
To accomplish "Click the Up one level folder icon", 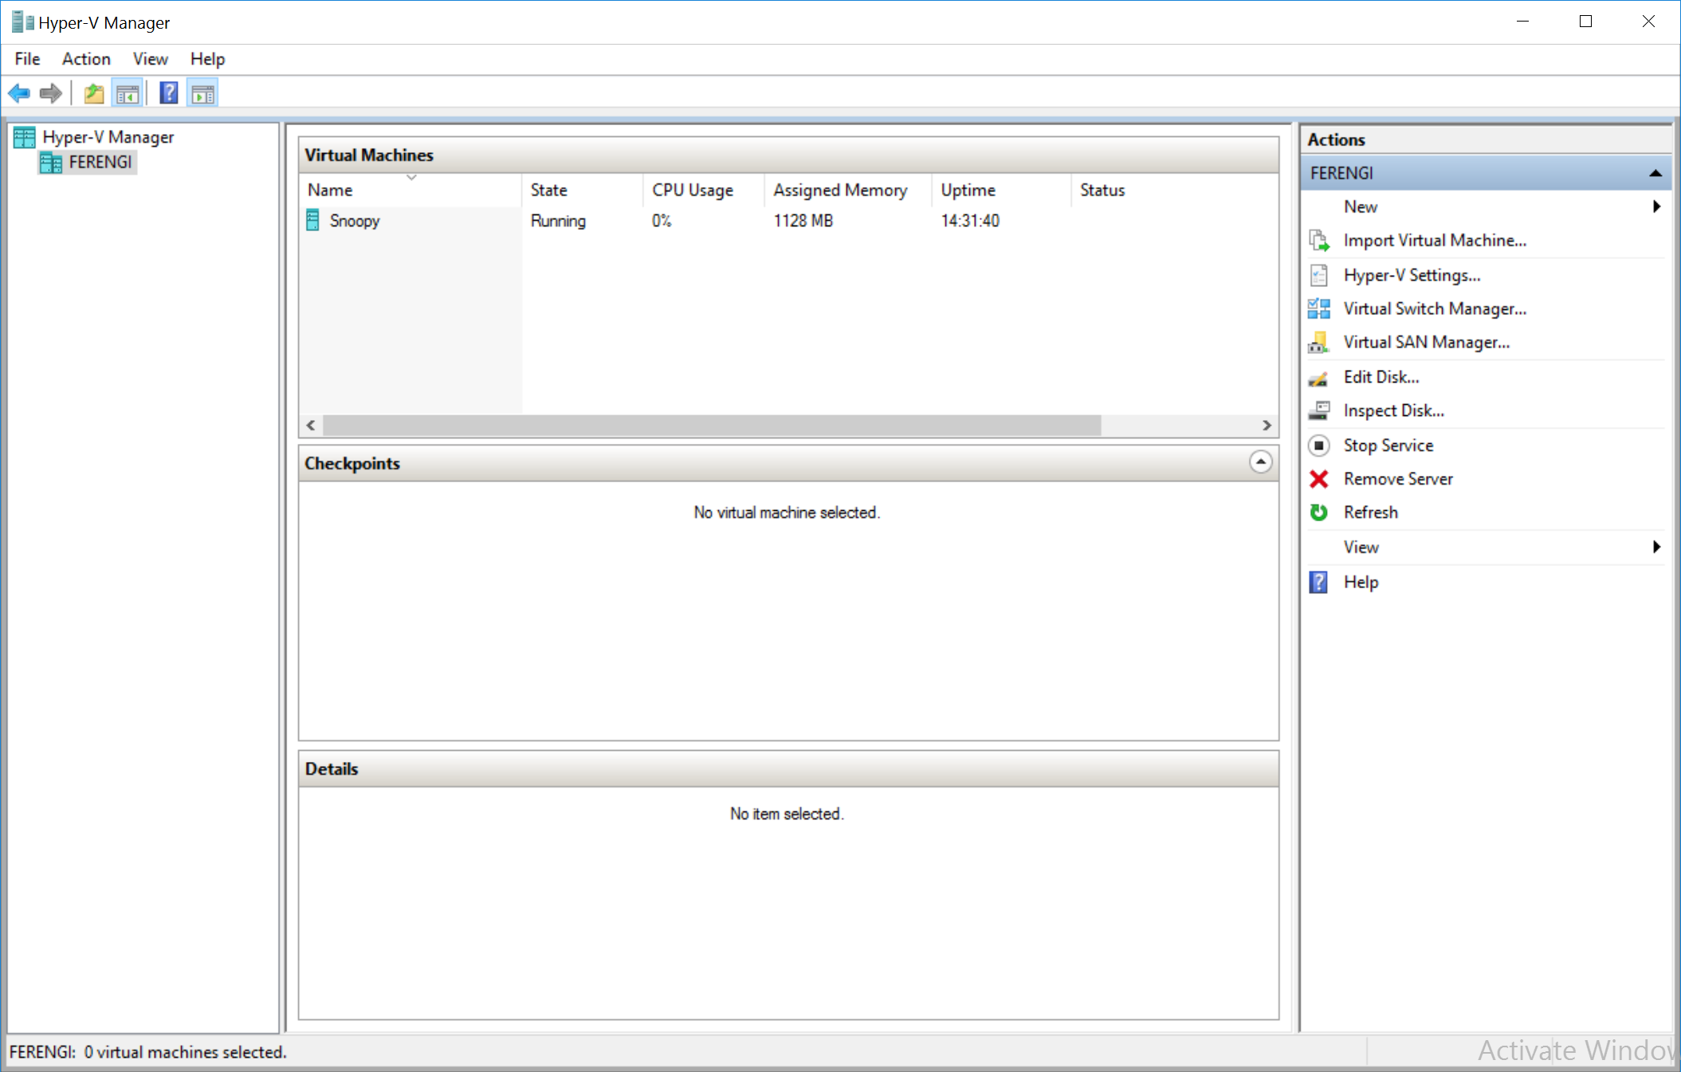I will tap(94, 93).
